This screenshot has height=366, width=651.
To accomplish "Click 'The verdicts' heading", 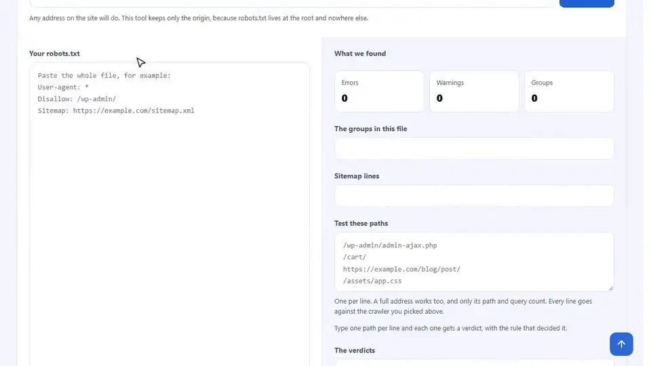I will pos(355,350).
